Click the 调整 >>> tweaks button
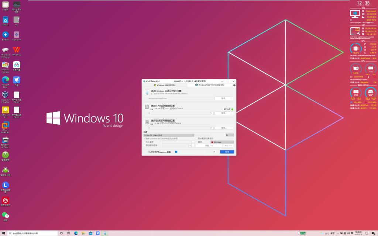The width and height of the screenshot is (378, 236). pos(209,146)
